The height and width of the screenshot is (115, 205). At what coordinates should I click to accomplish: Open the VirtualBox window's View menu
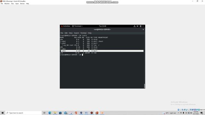[x=12, y=4]
